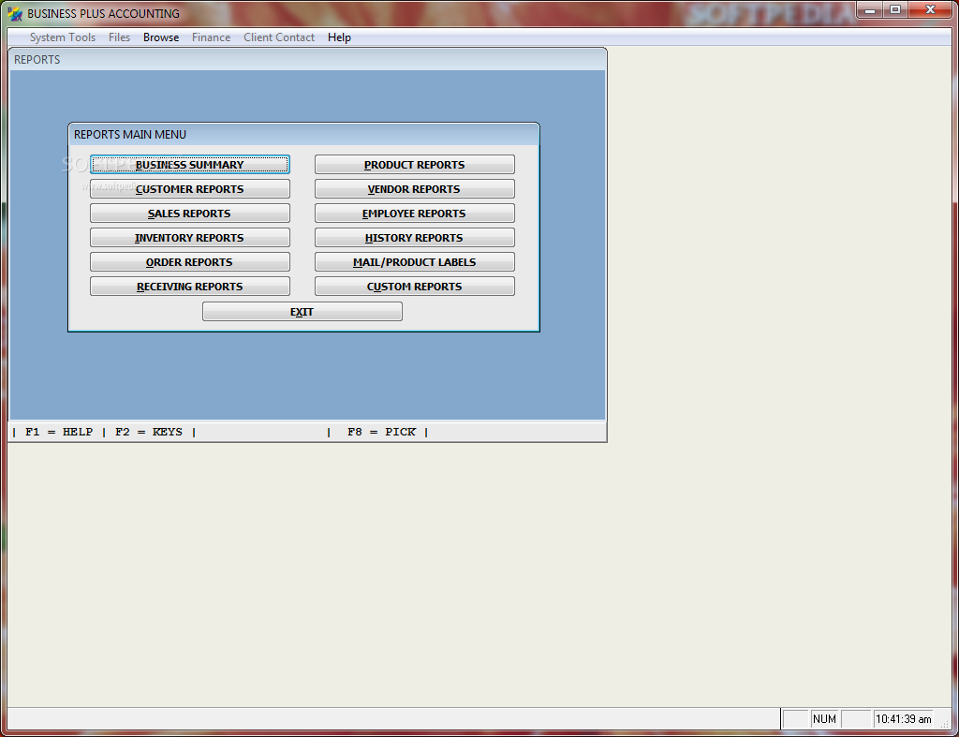Open the System Tools menu
This screenshot has width=959, height=737.
coord(63,37)
